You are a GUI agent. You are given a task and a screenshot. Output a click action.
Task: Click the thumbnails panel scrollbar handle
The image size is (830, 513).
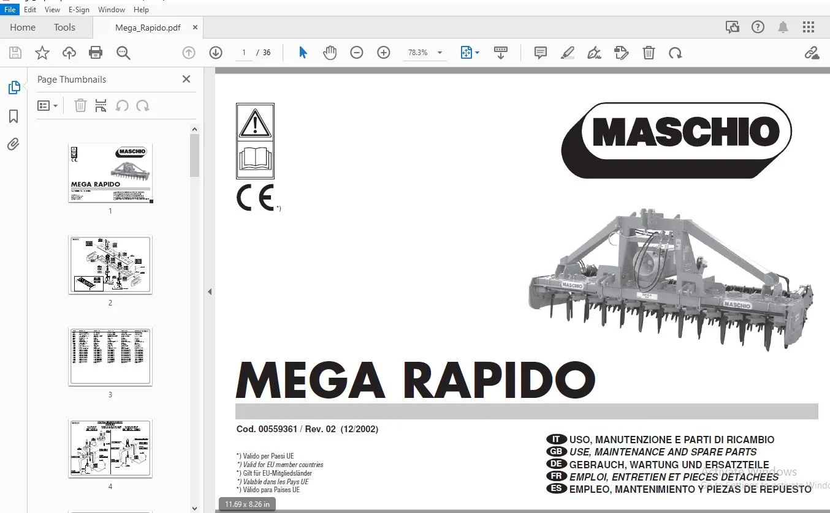pyautogui.click(x=195, y=155)
